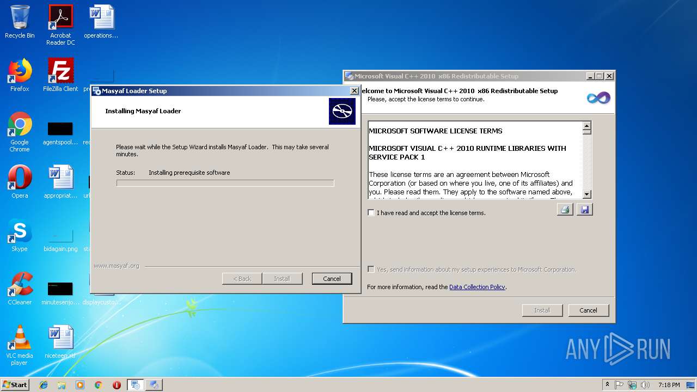Switch to Masyaf Loader Setup taskbar button
697x392 pixels.
(x=135, y=385)
